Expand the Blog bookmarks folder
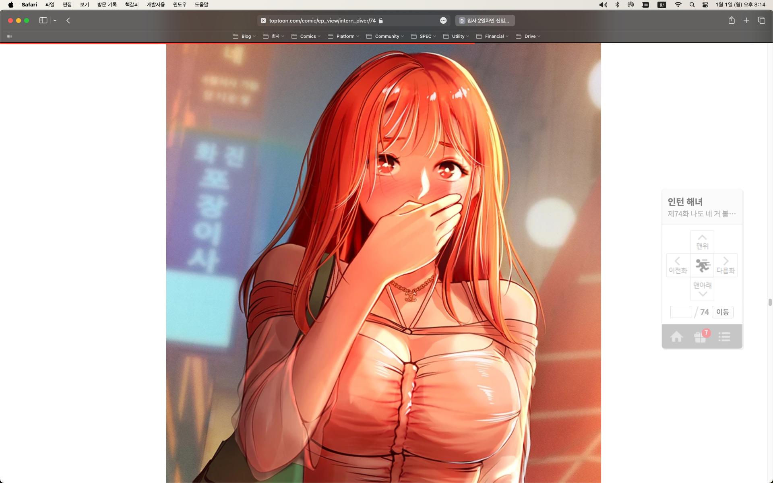Screen dimensions: 773x483 coord(244,36)
